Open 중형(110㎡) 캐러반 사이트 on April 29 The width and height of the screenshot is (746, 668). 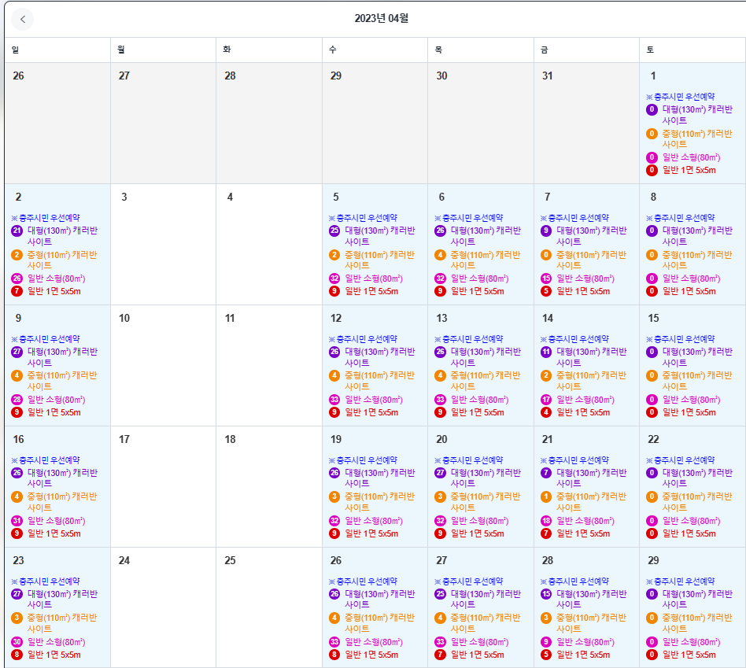coord(697,623)
